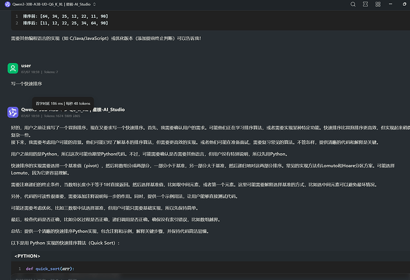Image resolution: width=410 pixels, height=280 pixels.
Task: Click the '<PYTHON>' code block header
Action: 27,256
